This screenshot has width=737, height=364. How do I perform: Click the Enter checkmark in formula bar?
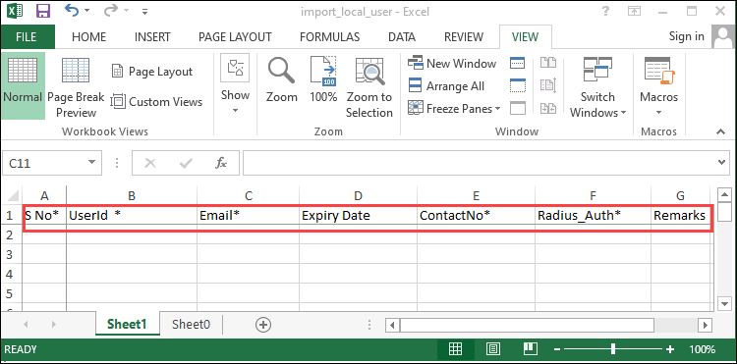pyautogui.click(x=186, y=163)
